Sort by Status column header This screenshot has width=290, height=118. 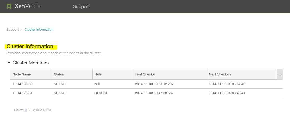pyautogui.click(x=59, y=74)
